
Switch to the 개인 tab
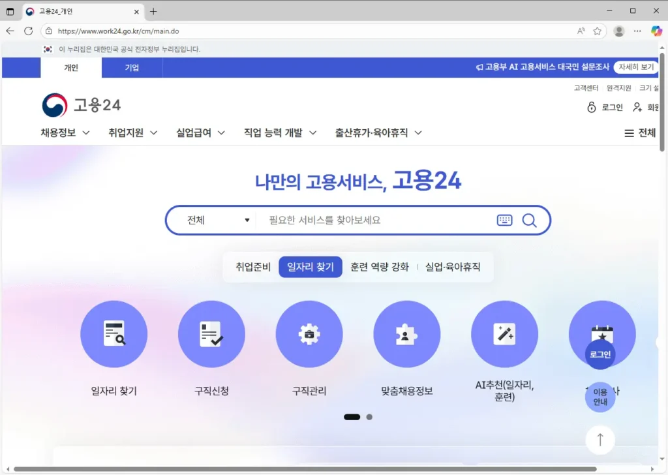click(71, 68)
